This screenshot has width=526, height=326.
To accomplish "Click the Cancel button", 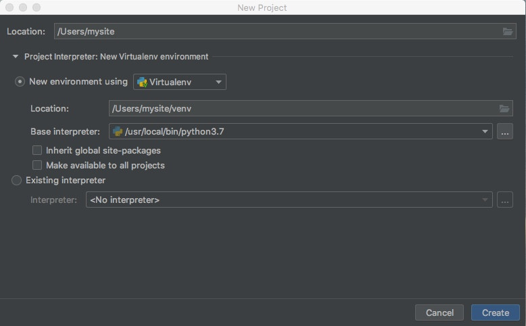I will coord(439,312).
